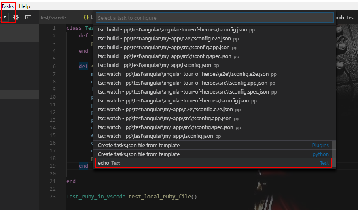Open the debug console terminal icon
This screenshot has width=358, height=210.
pyautogui.click(x=28, y=17)
